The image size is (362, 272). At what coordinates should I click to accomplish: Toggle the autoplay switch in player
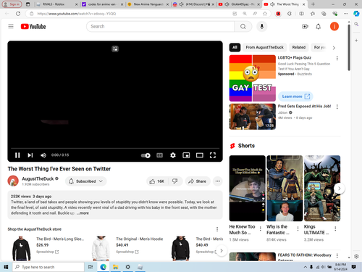pyautogui.click(x=146, y=155)
